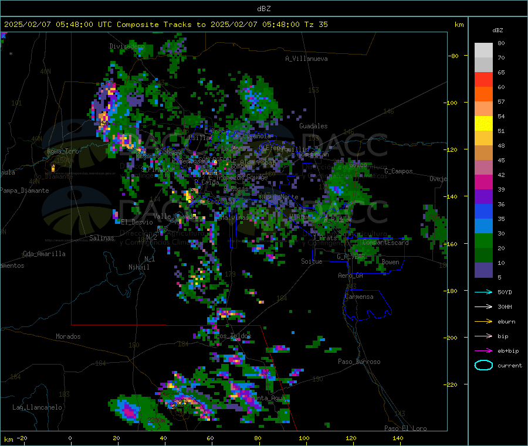The height and width of the screenshot is (446, 528).
Task: Click the Cda_Amarilla map label
Action: (44, 254)
